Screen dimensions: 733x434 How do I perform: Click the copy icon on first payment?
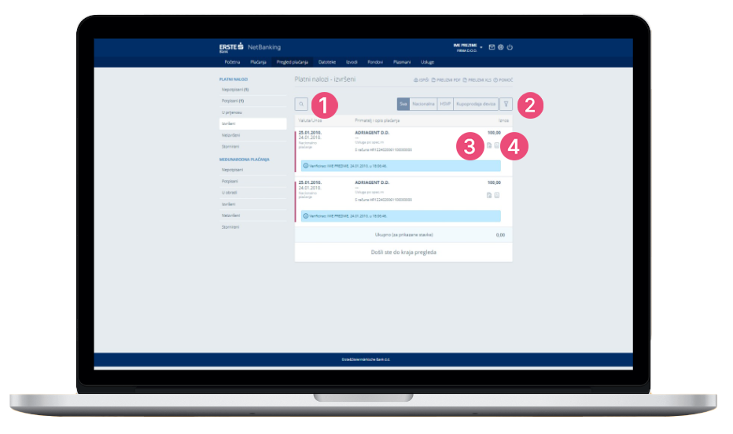pos(488,145)
